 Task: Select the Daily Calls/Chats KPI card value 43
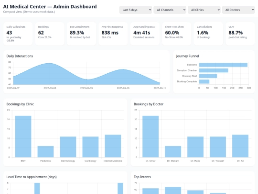click(9, 33)
